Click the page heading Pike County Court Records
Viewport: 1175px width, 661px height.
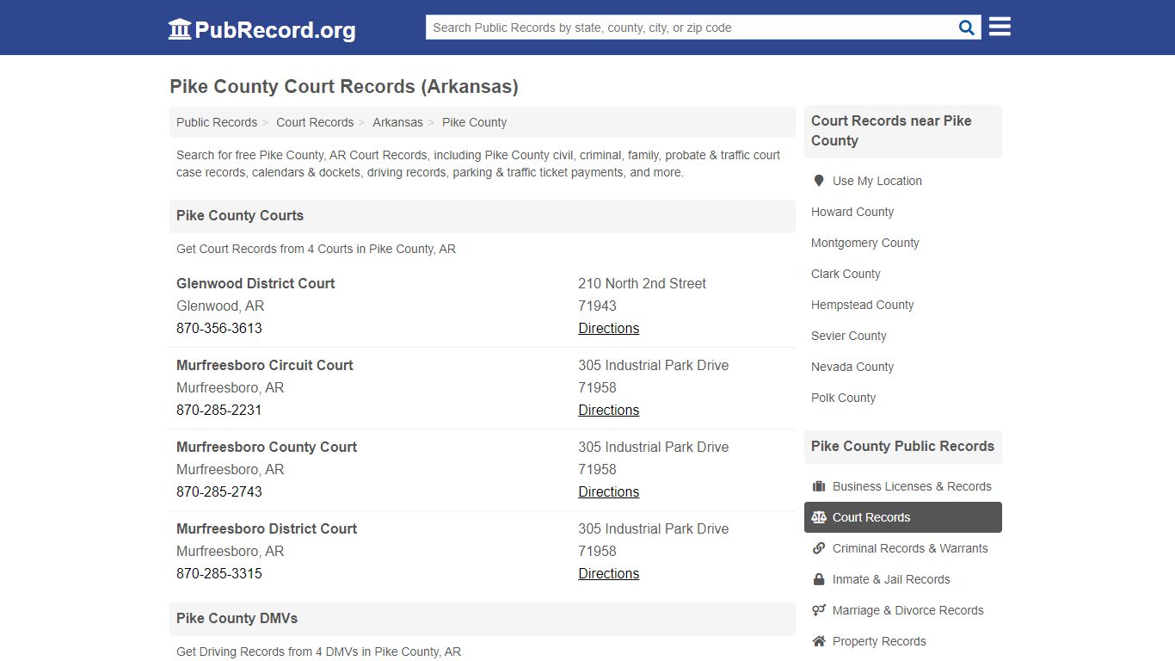[344, 86]
